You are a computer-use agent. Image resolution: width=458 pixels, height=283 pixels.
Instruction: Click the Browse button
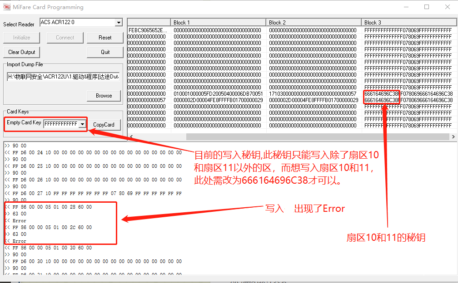click(x=104, y=96)
